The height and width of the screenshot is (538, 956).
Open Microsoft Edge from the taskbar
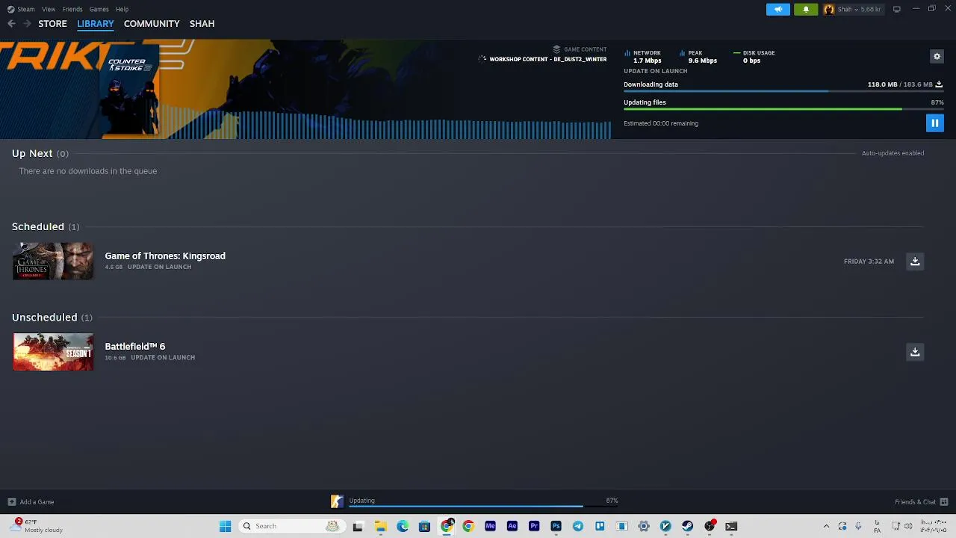coord(403,526)
